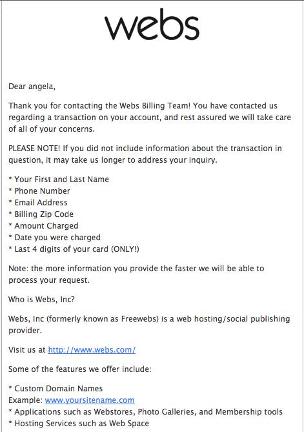Click the 'Note: the more information' paragraph

[x=136, y=274]
